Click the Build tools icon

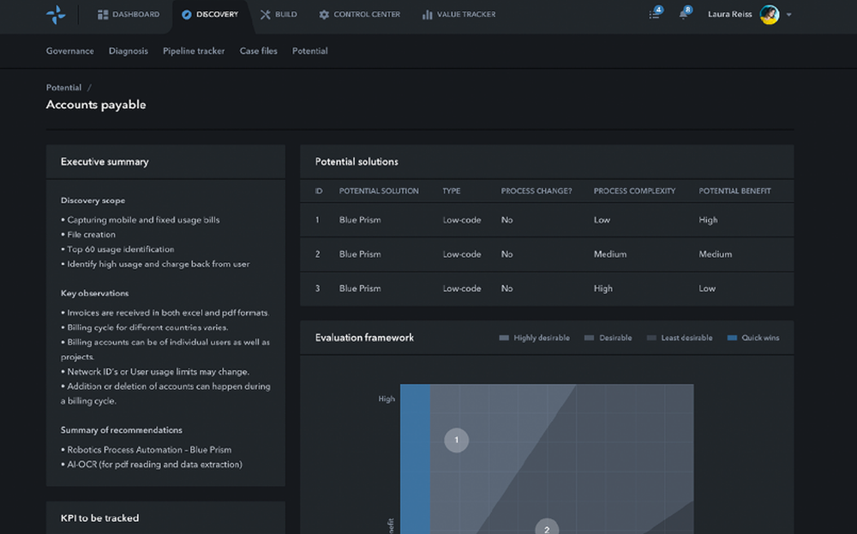[x=265, y=15]
